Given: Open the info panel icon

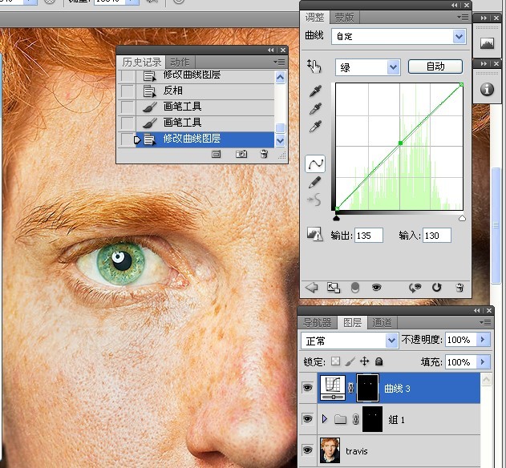Looking at the screenshot, I should coord(487,89).
